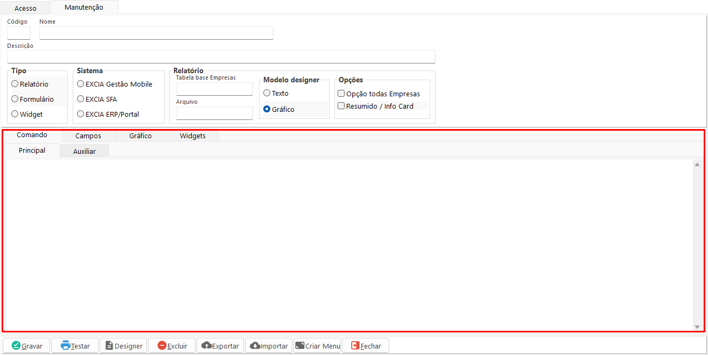Click the cloud upload Exportar icon
Screen dimensions: 708x355
206,346
